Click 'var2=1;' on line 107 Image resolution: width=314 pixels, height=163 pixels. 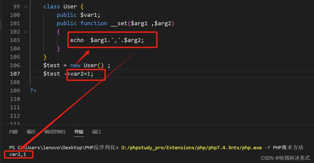(82, 74)
